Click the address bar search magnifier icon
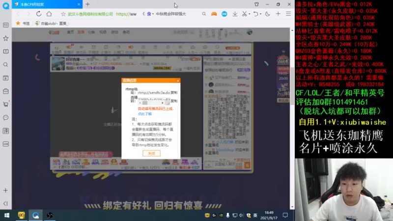393x221 pixels. coord(204,14)
